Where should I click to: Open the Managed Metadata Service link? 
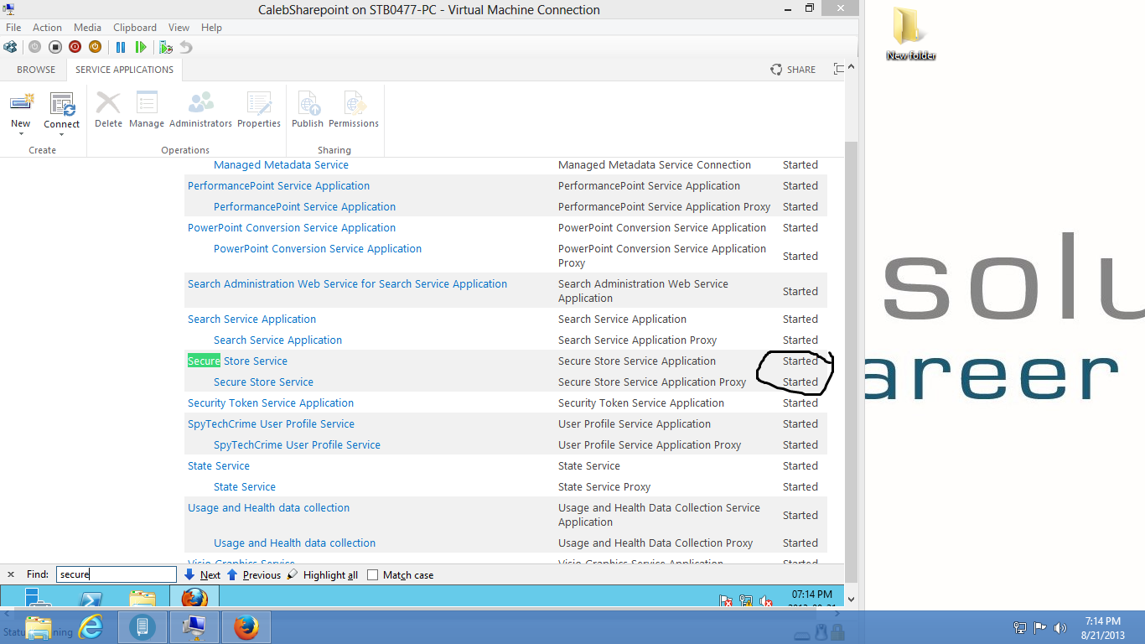pos(281,165)
